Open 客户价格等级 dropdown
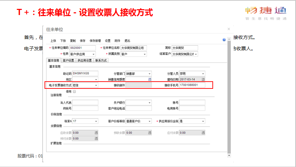Viewport: 296px width, 167px height. (149, 121)
